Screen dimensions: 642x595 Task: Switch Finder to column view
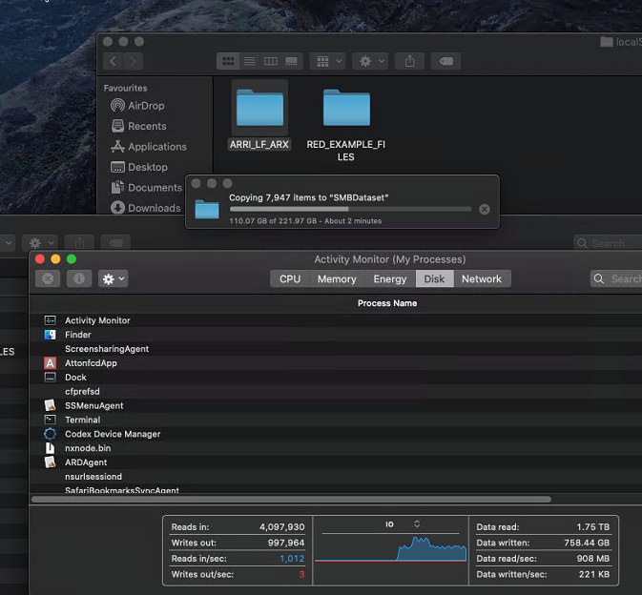tap(271, 61)
